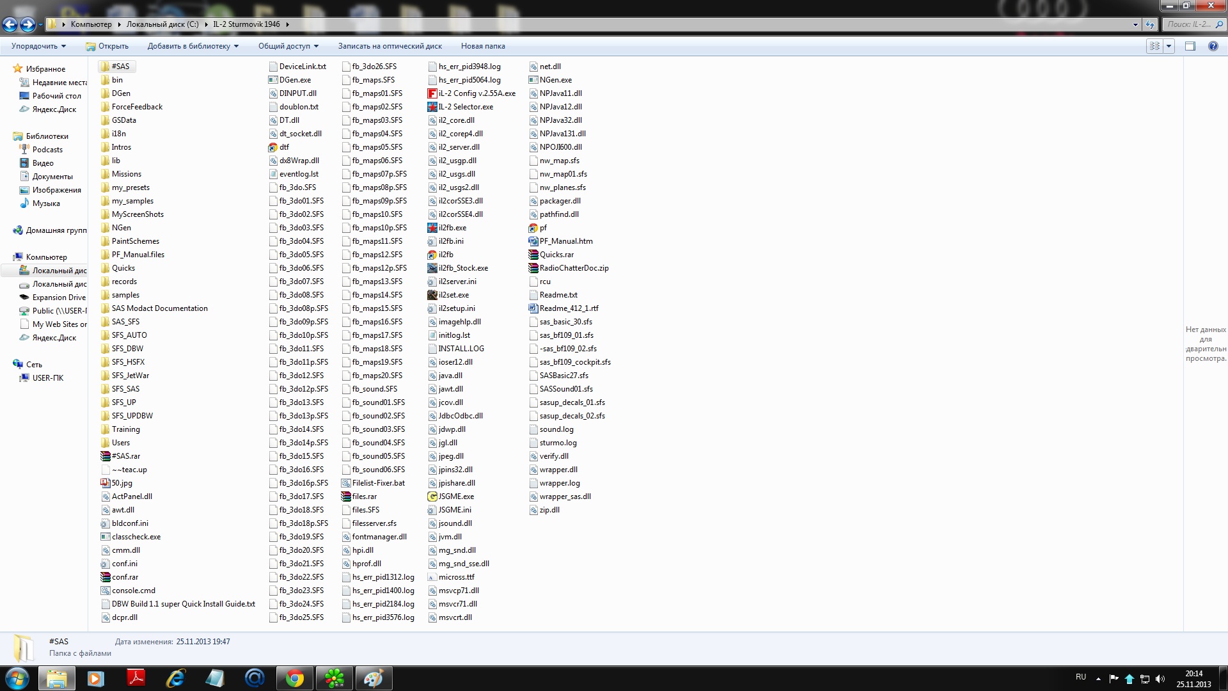The width and height of the screenshot is (1228, 691).
Task: Click the PF_Manual.htm file icon
Action: coord(533,241)
